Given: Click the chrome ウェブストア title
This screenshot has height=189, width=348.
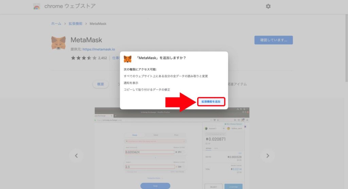Looking at the screenshot, I should coord(70,6).
